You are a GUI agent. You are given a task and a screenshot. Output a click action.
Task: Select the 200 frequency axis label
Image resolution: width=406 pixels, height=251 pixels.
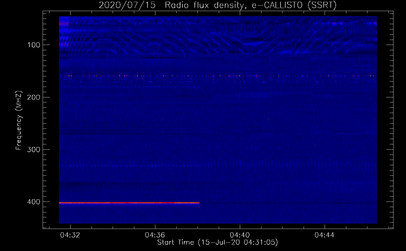(x=34, y=97)
